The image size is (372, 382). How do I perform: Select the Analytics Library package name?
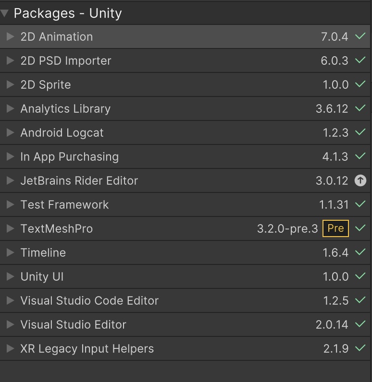(x=65, y=109)
